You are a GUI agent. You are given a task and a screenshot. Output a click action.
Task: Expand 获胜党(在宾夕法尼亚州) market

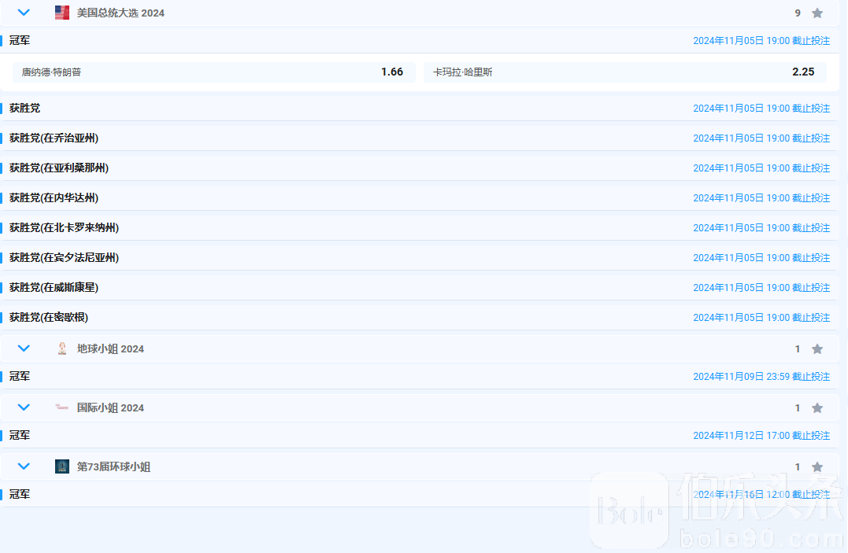[x=420, y=258]
